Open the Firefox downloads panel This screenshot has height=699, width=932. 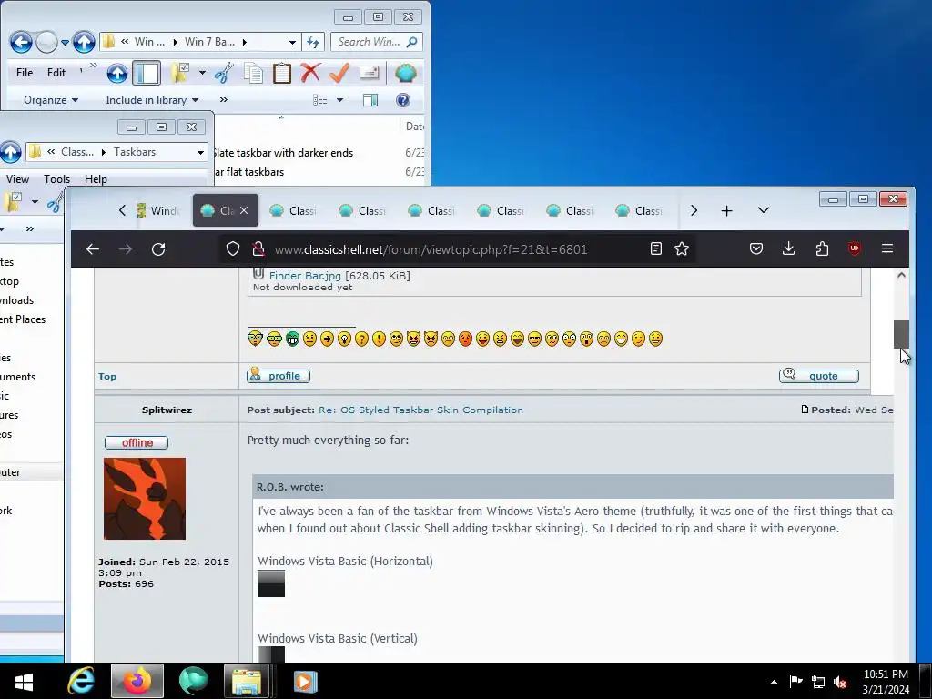[x=789, y=248]
